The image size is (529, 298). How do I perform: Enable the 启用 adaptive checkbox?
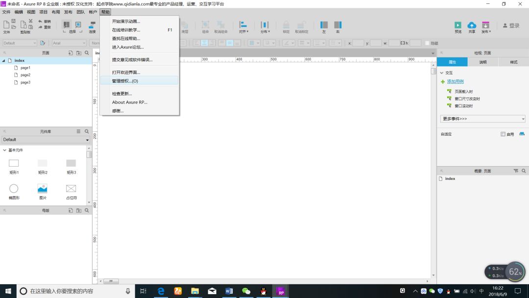click(x=503, y=134)
